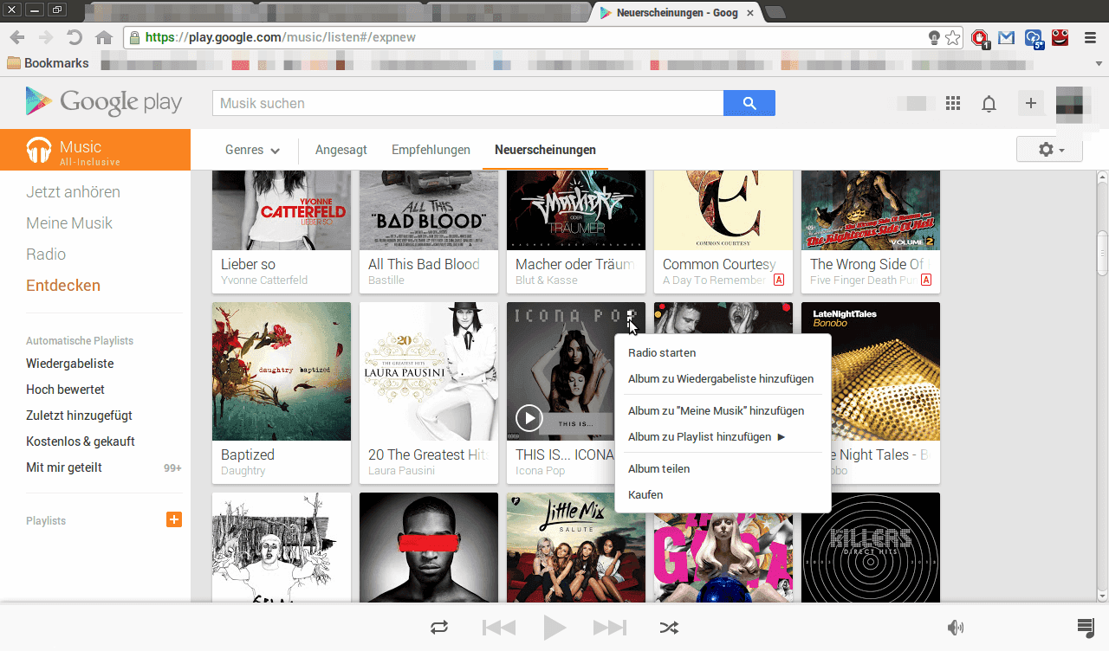Open 'Kostenlos & gekauft' playlist
This screenshot has height=651, width=1109.
point(81,442)
